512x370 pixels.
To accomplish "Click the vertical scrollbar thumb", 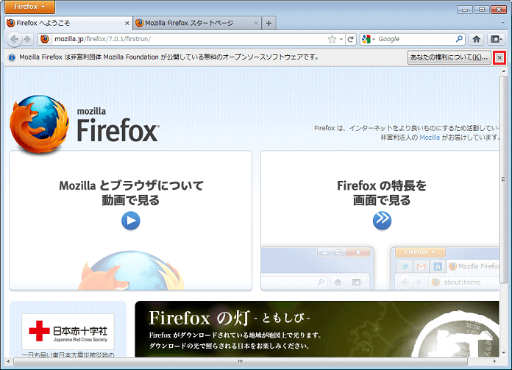I will [x=503, y=179].
